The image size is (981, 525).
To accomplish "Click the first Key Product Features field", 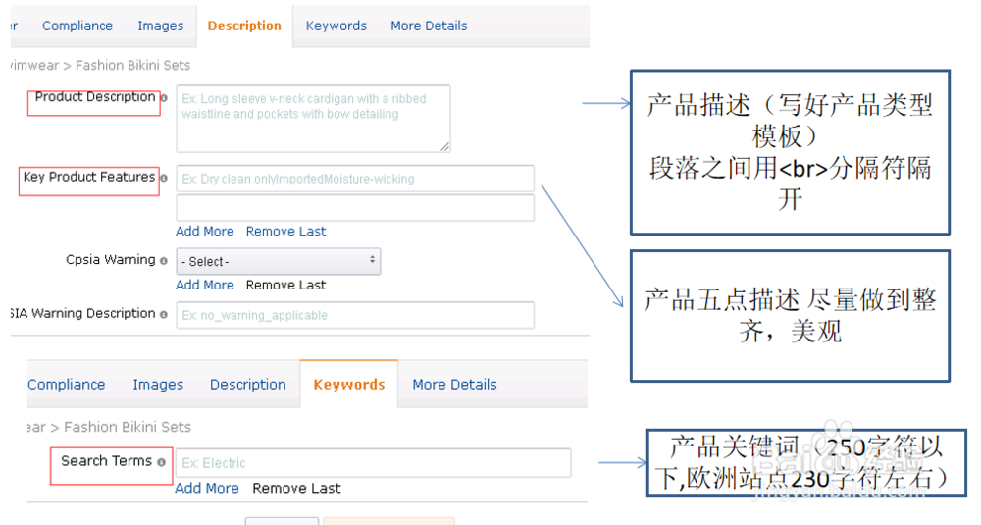I will (x=355, y=179).
